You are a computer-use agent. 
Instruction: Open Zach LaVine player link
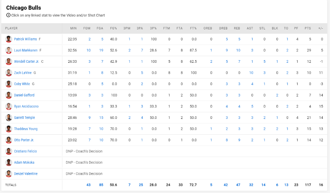pos(23,73)
